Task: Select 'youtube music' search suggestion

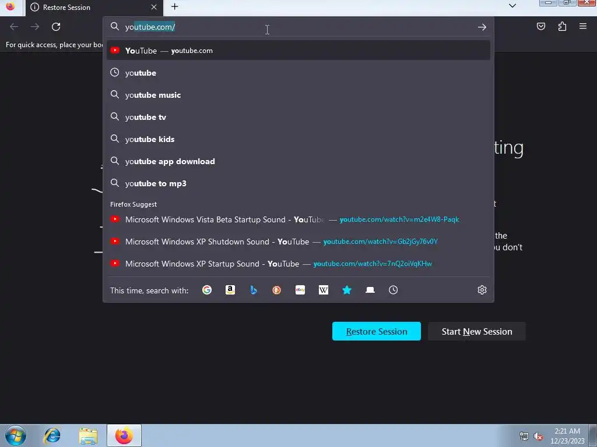Action: click(298, 95)
